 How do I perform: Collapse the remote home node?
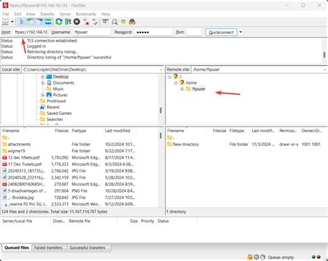pyautogui.click(x=176, y=82)
